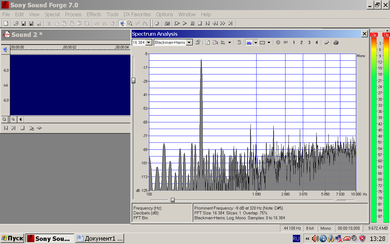Open the Tools menu

tap(112, 14)
